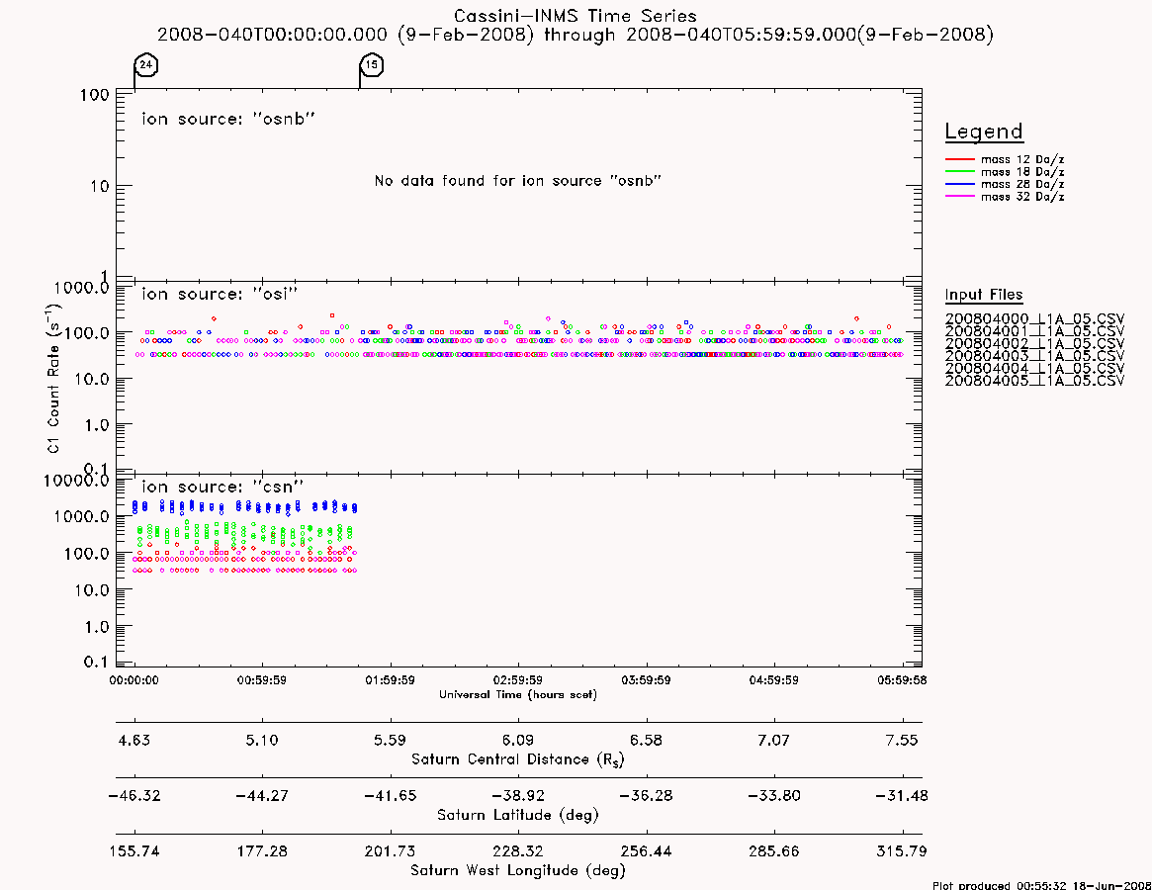Click the octagon marker labeled 24

146,65
